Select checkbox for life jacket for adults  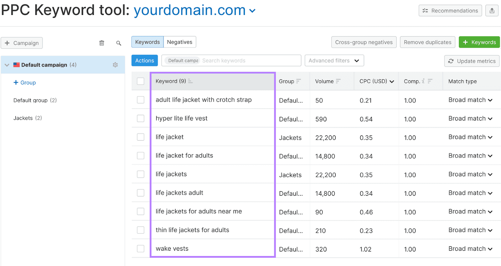(x=141, y=156)
